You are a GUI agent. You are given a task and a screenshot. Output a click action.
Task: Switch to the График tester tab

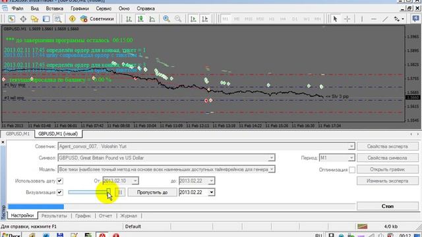point(83,216)
